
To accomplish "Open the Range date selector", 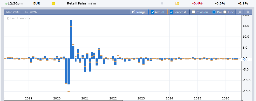I will [139, 12].
